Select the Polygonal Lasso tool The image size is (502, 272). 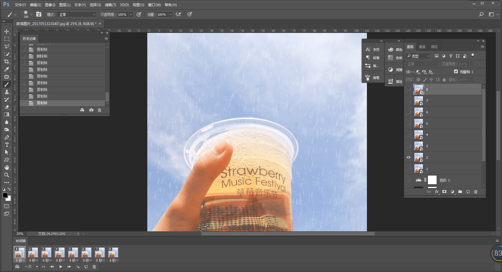pos(7,46)
